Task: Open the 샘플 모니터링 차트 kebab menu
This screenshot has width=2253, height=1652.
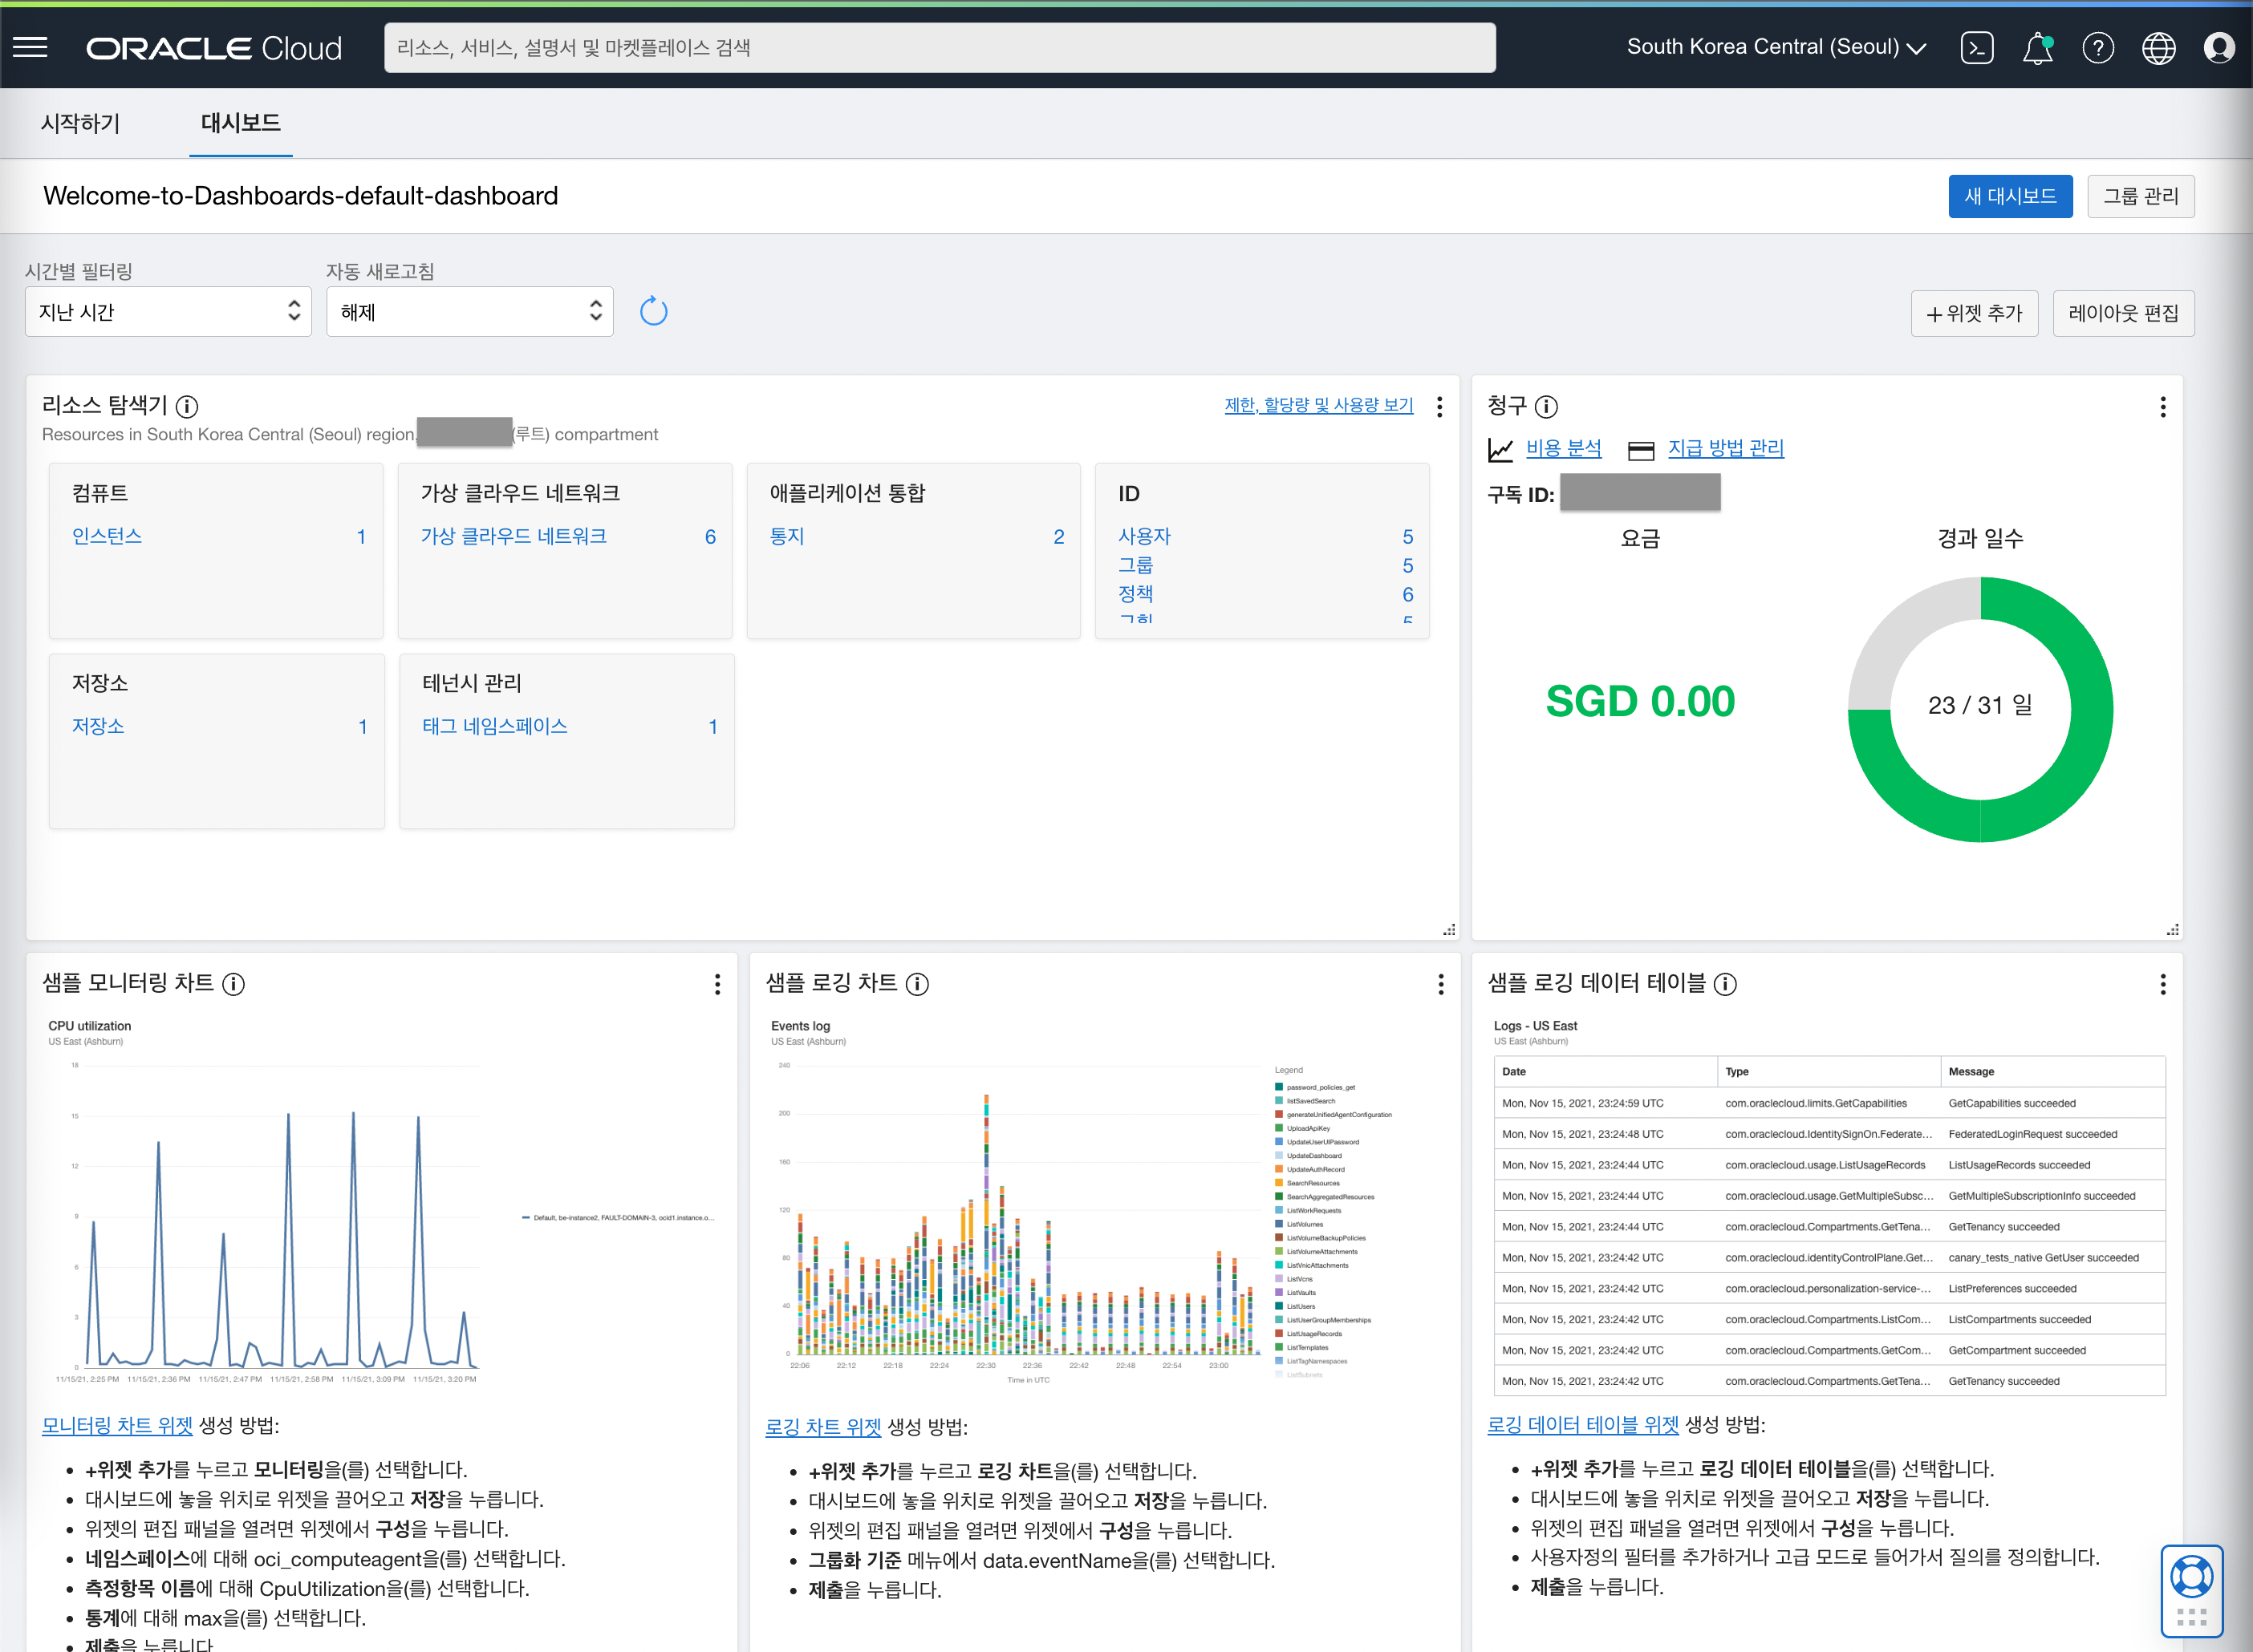Action: pos(717,984)
